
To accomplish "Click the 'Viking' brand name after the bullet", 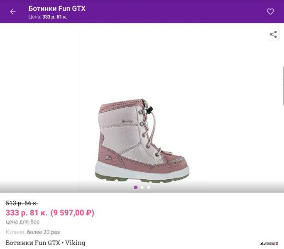I will (x=75, y=243).
